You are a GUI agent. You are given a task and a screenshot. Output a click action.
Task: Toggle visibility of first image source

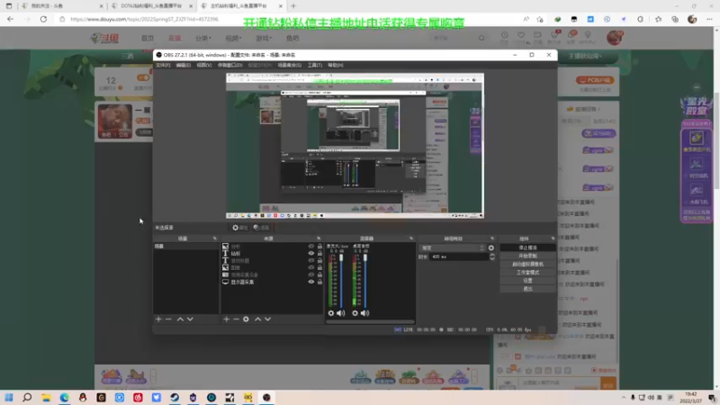(x=310, y=246)
